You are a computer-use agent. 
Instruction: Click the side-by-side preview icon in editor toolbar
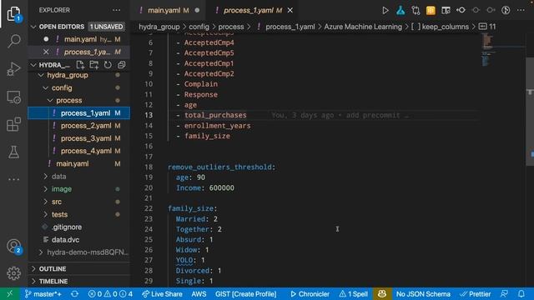(x=446, y=11)
